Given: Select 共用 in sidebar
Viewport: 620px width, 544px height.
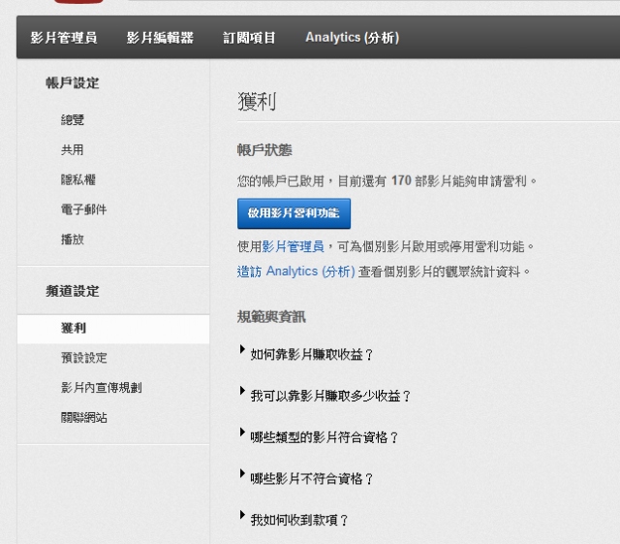Looking at the screenshot, I should coord(73,149).
